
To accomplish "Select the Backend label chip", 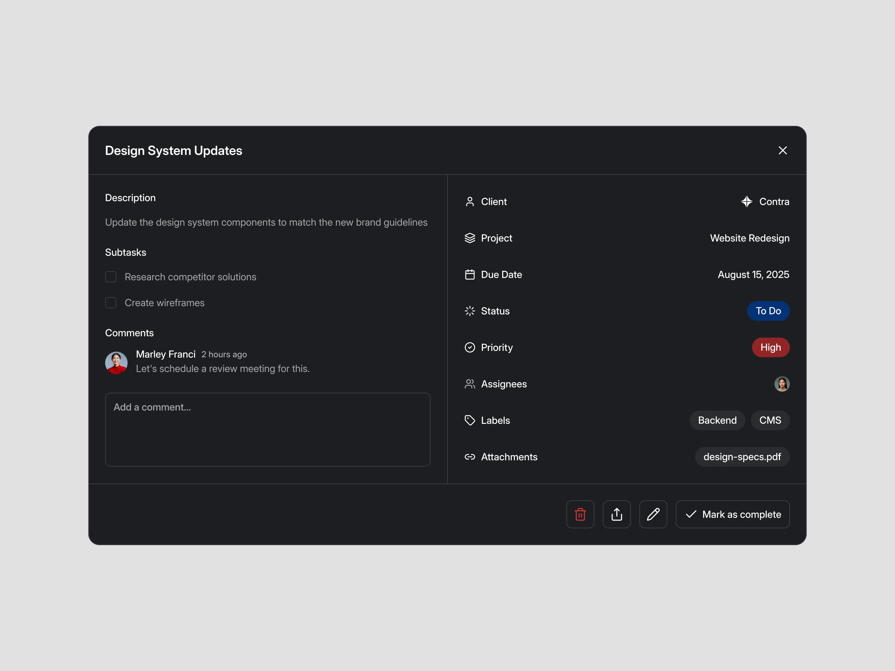I will pyautogui.click(x=717, y=420).
